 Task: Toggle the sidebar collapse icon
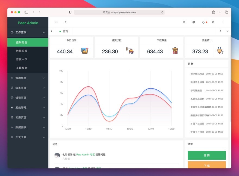(x=56, y=22)
